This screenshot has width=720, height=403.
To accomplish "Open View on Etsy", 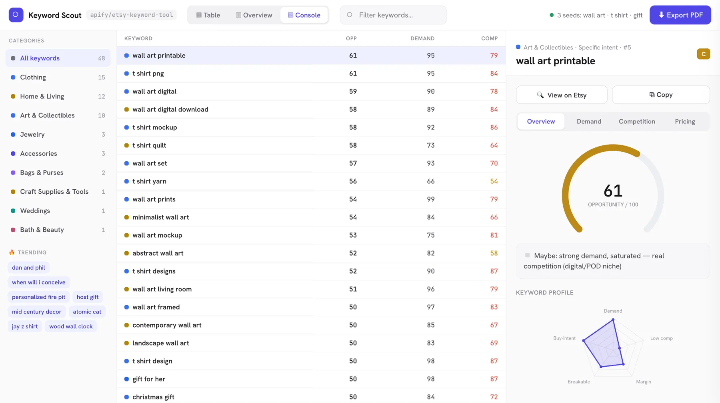I will [x=562, y=95].
